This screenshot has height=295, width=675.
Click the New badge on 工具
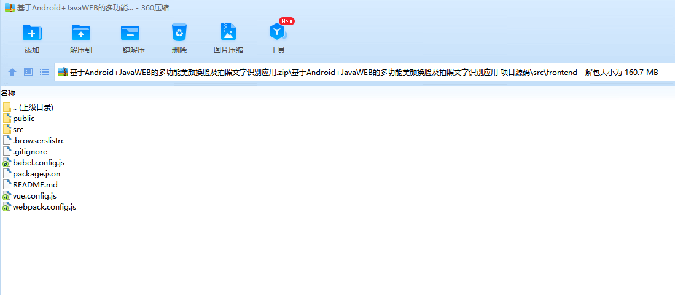(x=287, y=21)
